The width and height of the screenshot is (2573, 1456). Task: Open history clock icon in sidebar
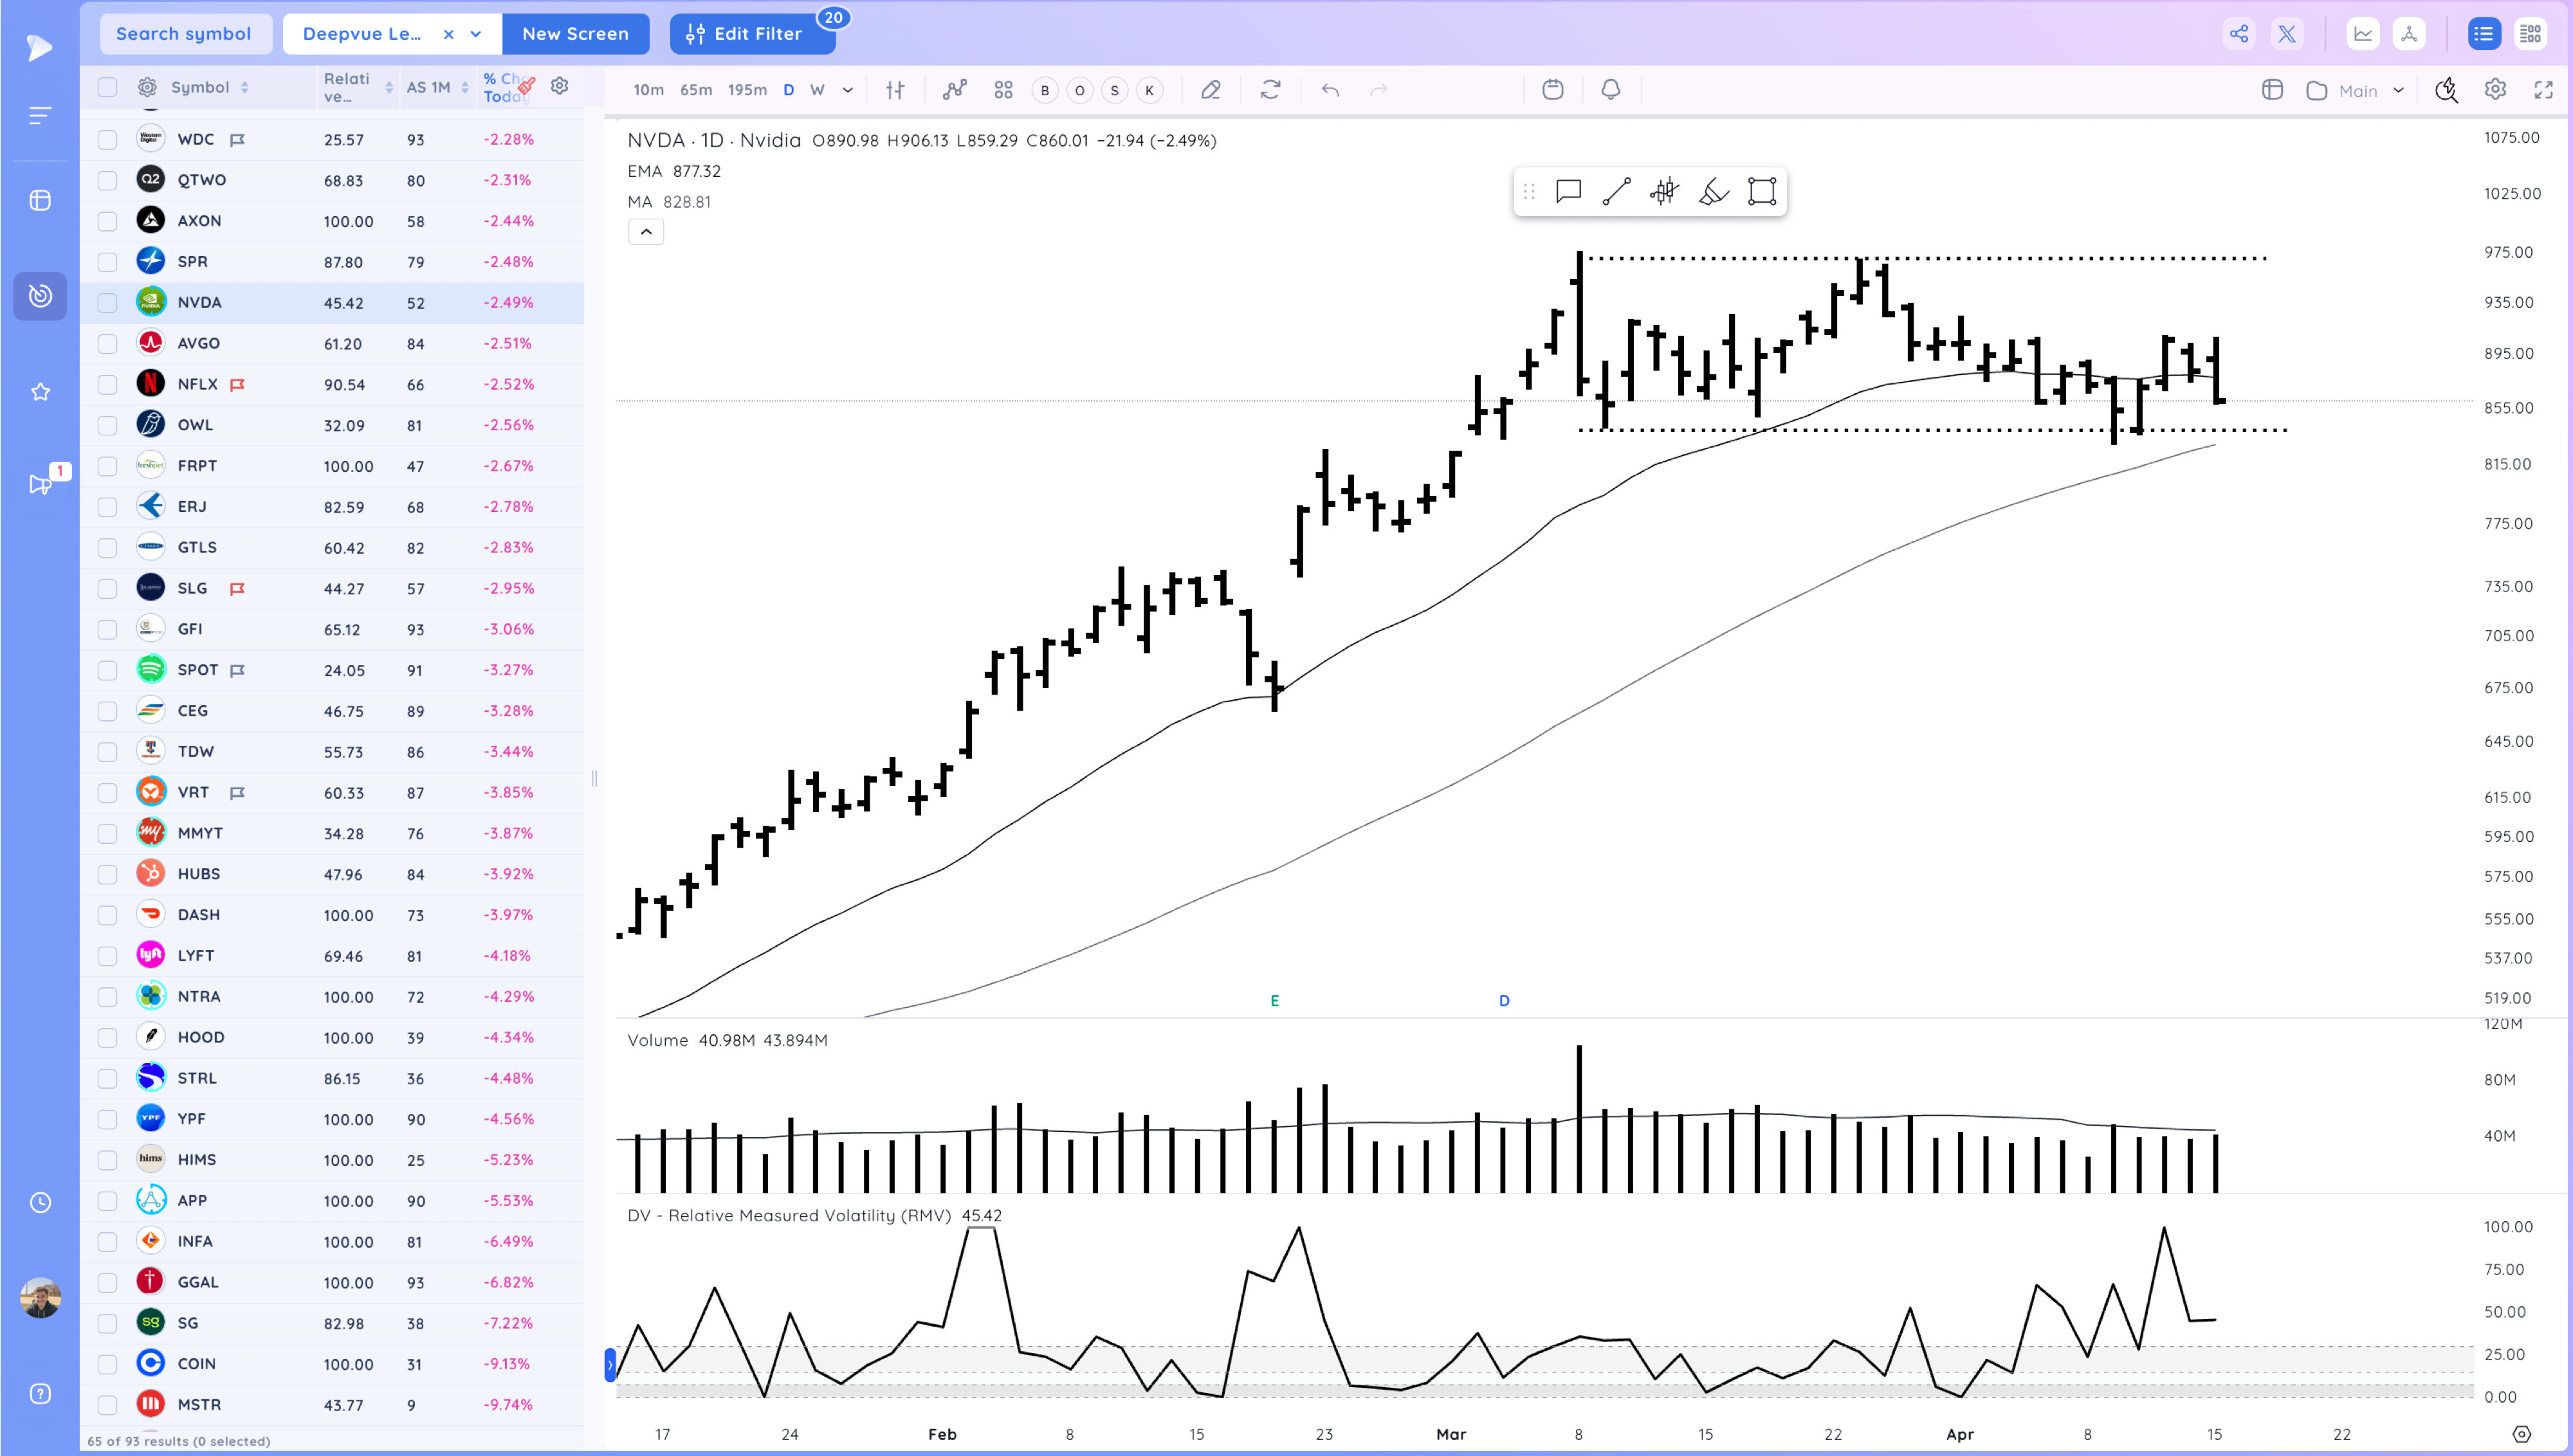(40, 1203)
